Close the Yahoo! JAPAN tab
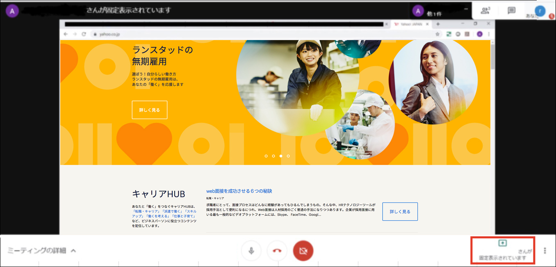This screenshot has height=267, width=556. tap(427, 24)
